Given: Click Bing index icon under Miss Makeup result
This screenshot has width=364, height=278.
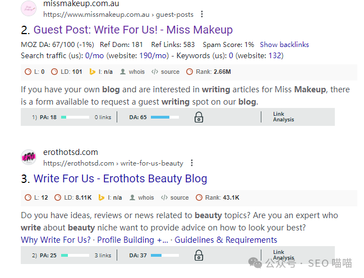Looking at the screenshot, I should 93,72.
